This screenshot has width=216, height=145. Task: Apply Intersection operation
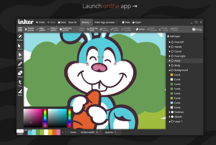(x=152, y=29)
